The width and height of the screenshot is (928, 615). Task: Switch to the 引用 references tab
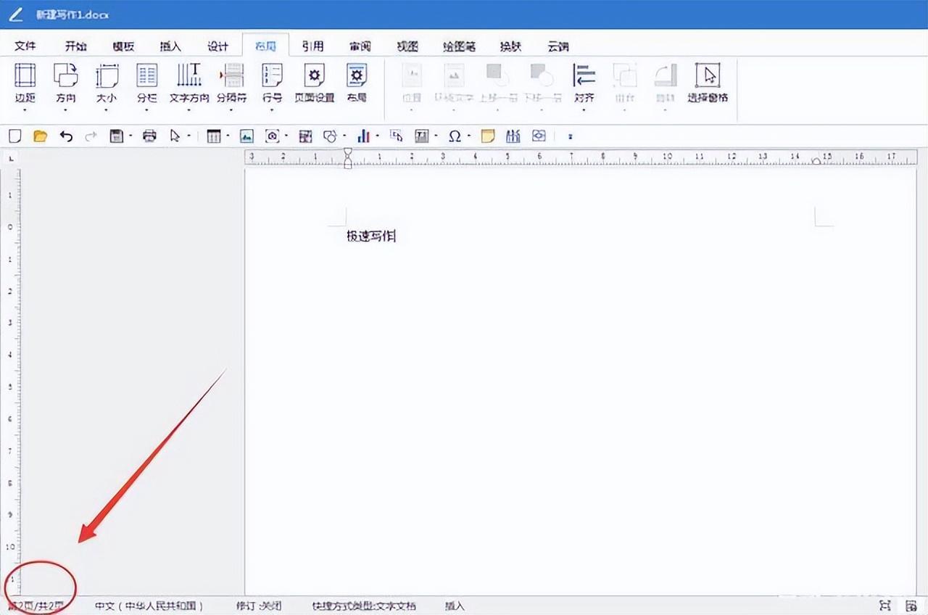tap(313, 46)
